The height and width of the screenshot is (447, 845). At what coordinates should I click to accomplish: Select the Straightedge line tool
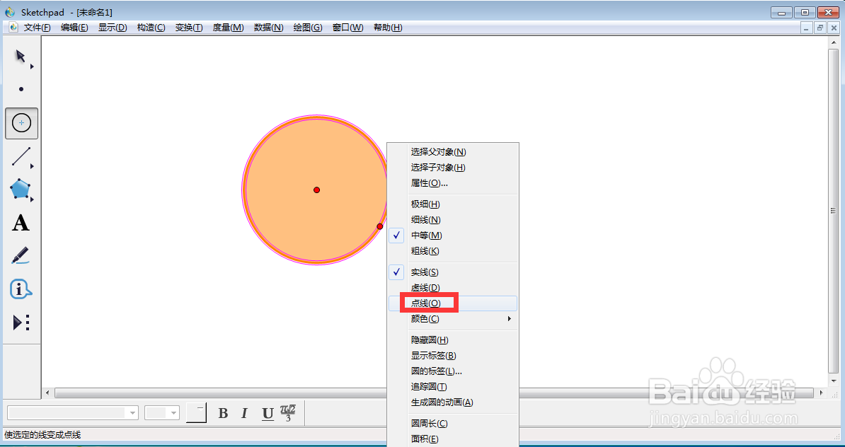(21, 157)
